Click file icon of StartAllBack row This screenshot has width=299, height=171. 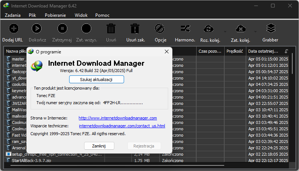point(8,160)
